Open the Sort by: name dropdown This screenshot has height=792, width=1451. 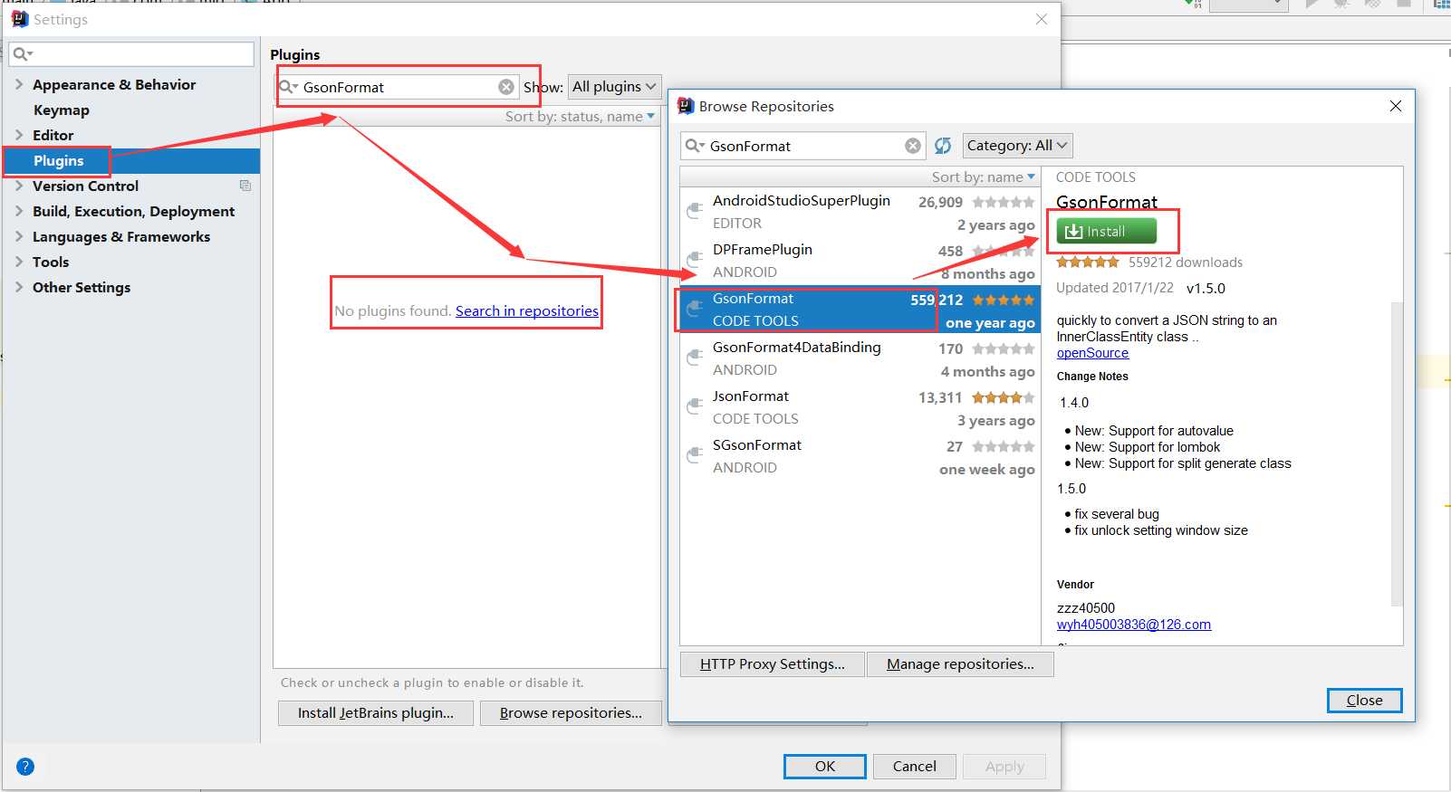point(984,177)
